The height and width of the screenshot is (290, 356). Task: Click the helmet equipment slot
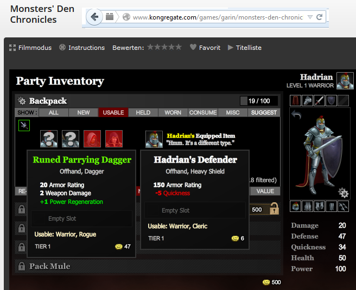[x=307, y=101]
